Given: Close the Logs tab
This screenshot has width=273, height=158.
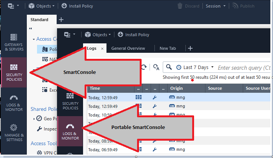Looking at the screenshot, I should coord(102,49).
